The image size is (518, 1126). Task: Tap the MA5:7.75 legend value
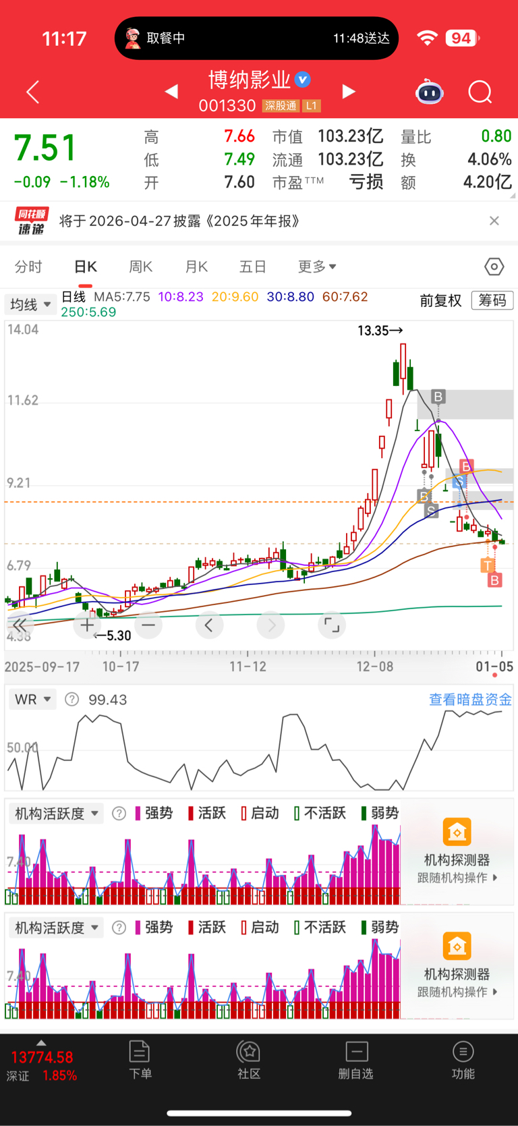[122, 297]
